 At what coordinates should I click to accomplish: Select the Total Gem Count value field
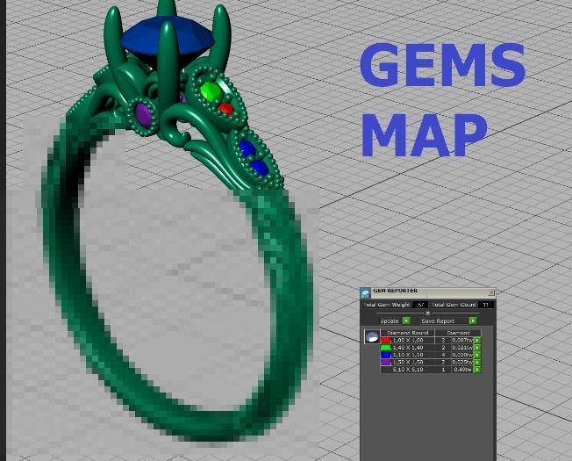(486, 305)
